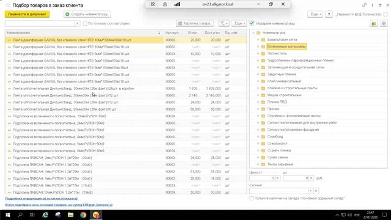Open Task View on the taskbar
The width and height of the screenshot is (391, 220).
tap(32, 215)
